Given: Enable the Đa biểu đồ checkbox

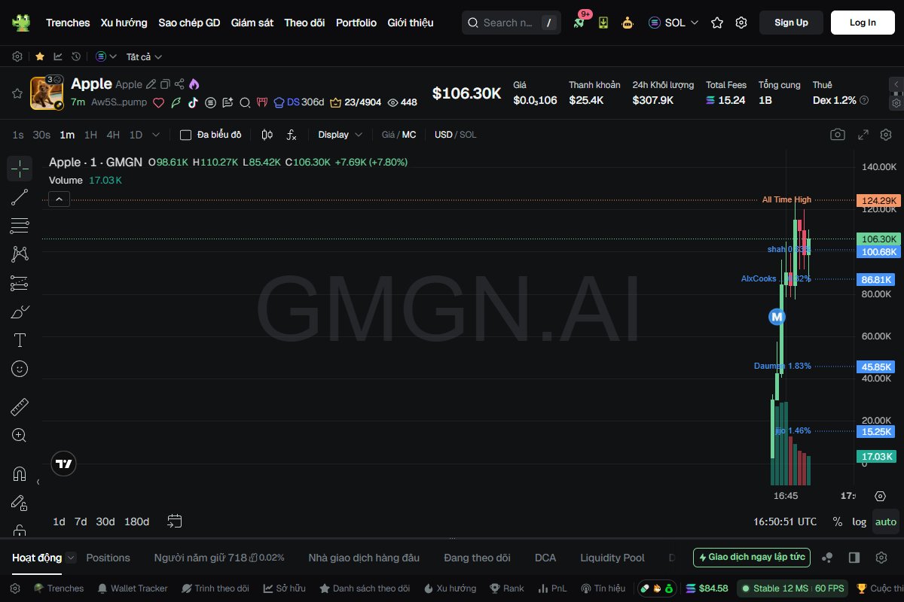Looking at the screenshot, I should 185,135.
